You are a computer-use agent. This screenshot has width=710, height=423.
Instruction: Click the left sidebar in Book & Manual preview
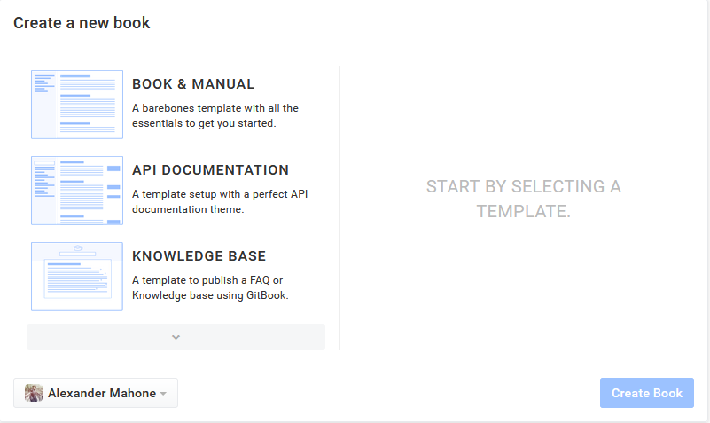(43, 105)
